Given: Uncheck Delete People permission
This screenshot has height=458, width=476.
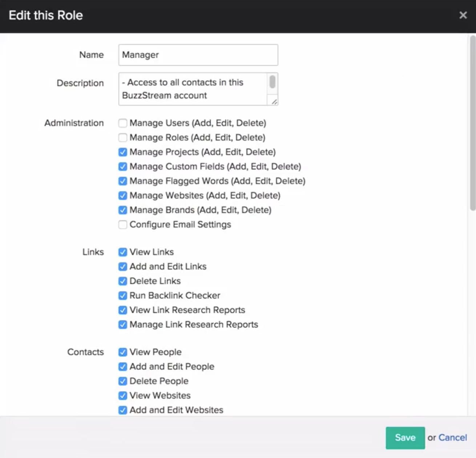Looking at the screenshot, I should [x=123, y=381].
